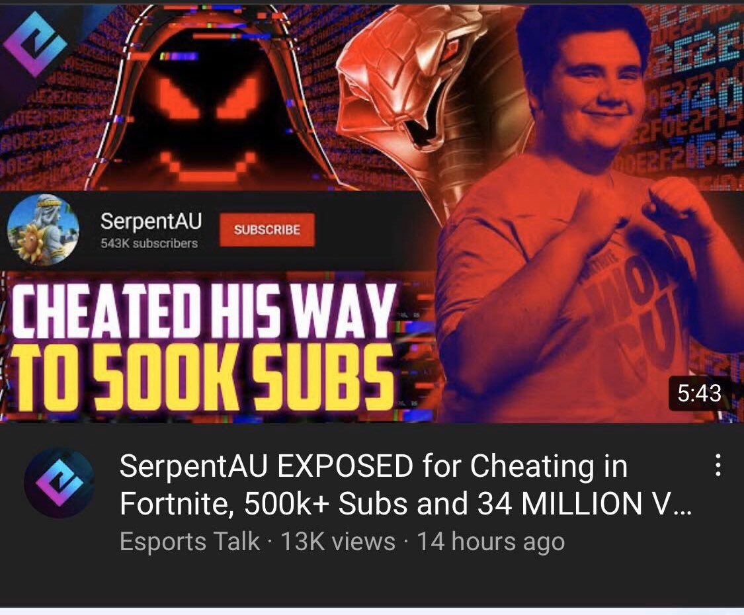Click the SerpentAU channel name in thumbnail

click(151, 221)
